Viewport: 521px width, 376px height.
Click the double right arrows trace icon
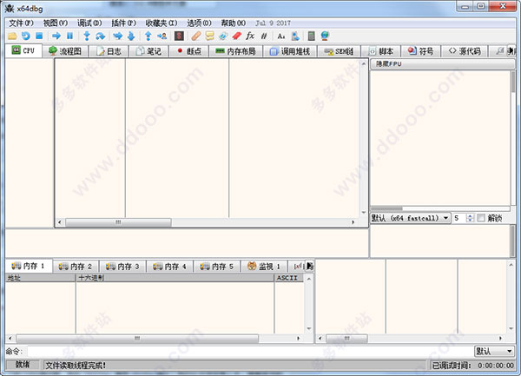[117, 36]
